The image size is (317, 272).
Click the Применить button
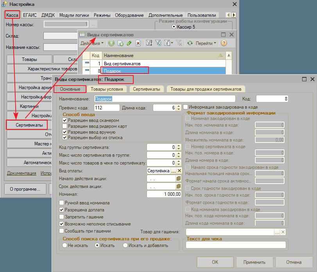click(x=254, y=262)
